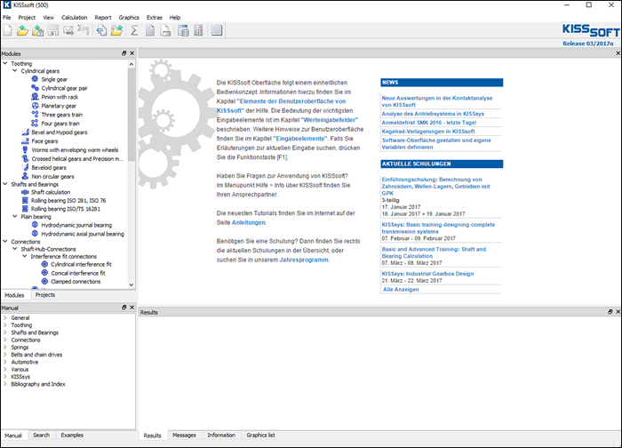The width and height of the screenshot is (622, 448).
Task: Click the document with blue arrow icon
Action: [102, 30]
